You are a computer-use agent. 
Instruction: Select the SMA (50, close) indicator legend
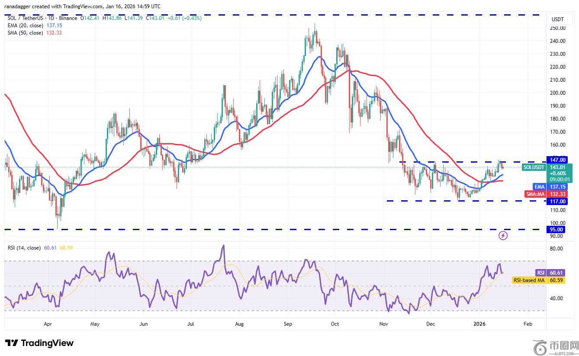coord(25,33)
